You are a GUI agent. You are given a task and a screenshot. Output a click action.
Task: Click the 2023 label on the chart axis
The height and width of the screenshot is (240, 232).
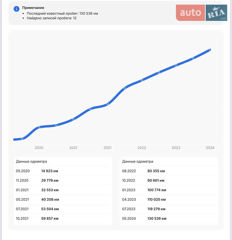[176, 148]
